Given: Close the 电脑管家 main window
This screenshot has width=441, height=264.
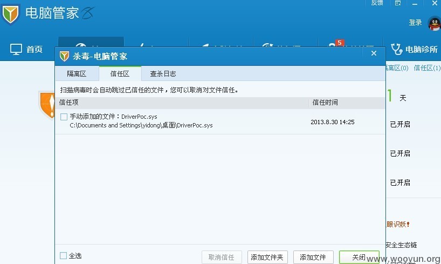Looking at the screenshot, I should pos(435,3).
